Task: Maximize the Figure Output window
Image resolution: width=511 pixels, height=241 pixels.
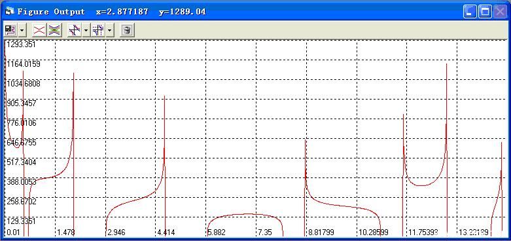Action: (x=485, y=12)
